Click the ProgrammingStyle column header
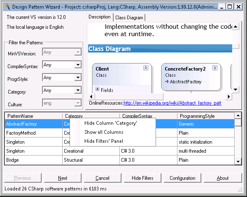 [x=206, y=116]
